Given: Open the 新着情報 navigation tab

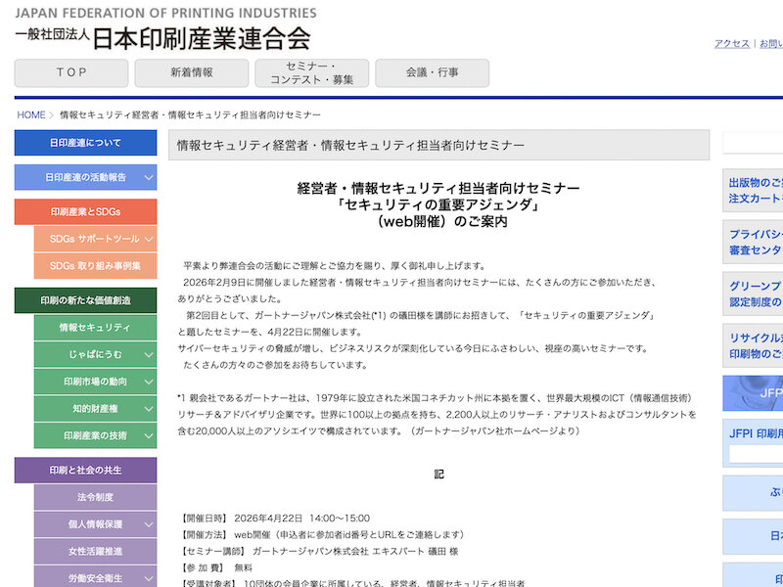Looking at the screenshot, I should (191, 72).
